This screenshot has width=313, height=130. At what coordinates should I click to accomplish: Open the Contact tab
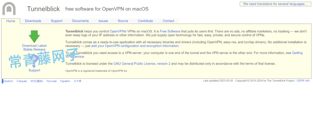click(168, 21)
